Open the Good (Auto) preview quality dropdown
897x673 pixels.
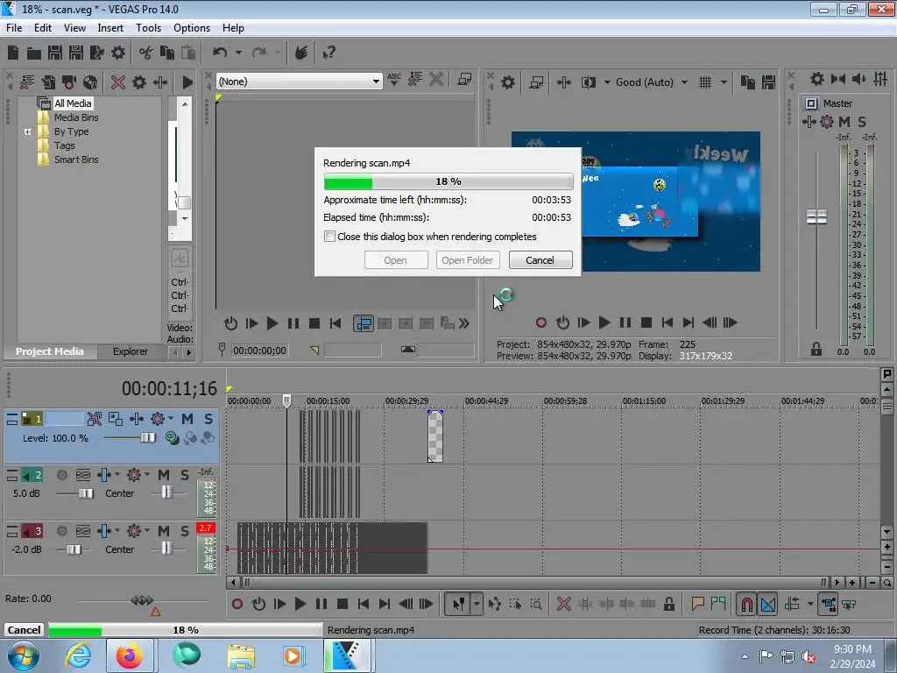684,82
